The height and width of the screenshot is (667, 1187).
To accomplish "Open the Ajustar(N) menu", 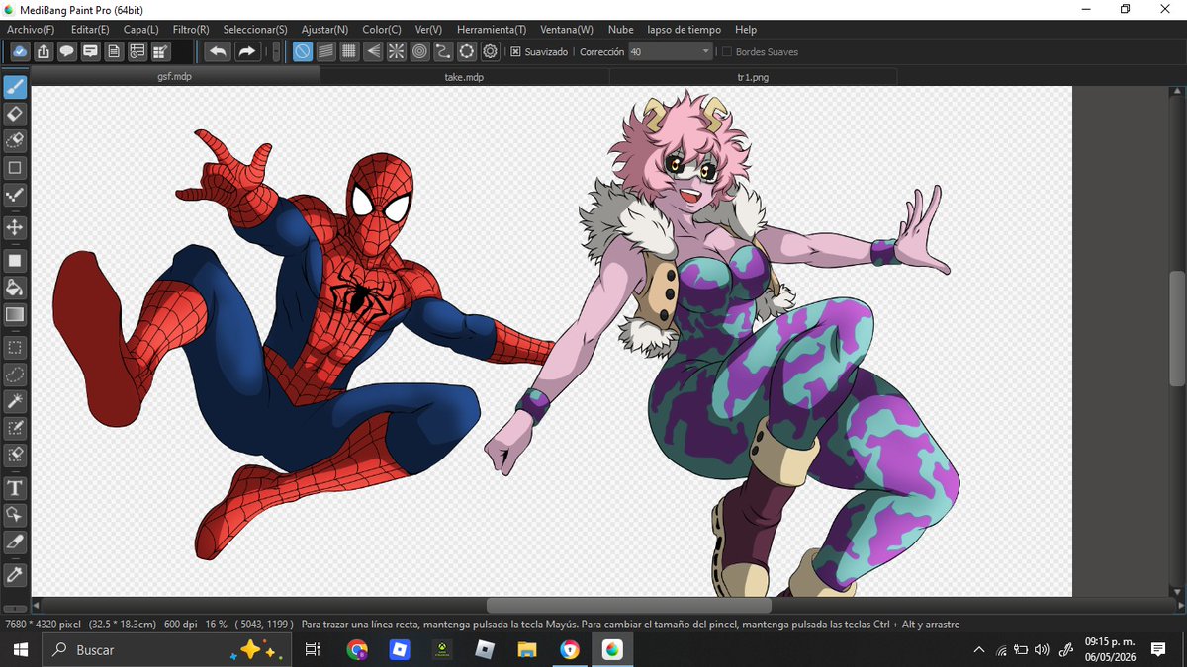I will pos(324,30).
